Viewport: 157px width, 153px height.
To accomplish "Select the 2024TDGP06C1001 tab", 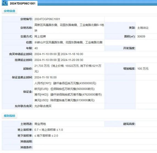I will click(x=23, y=4).
